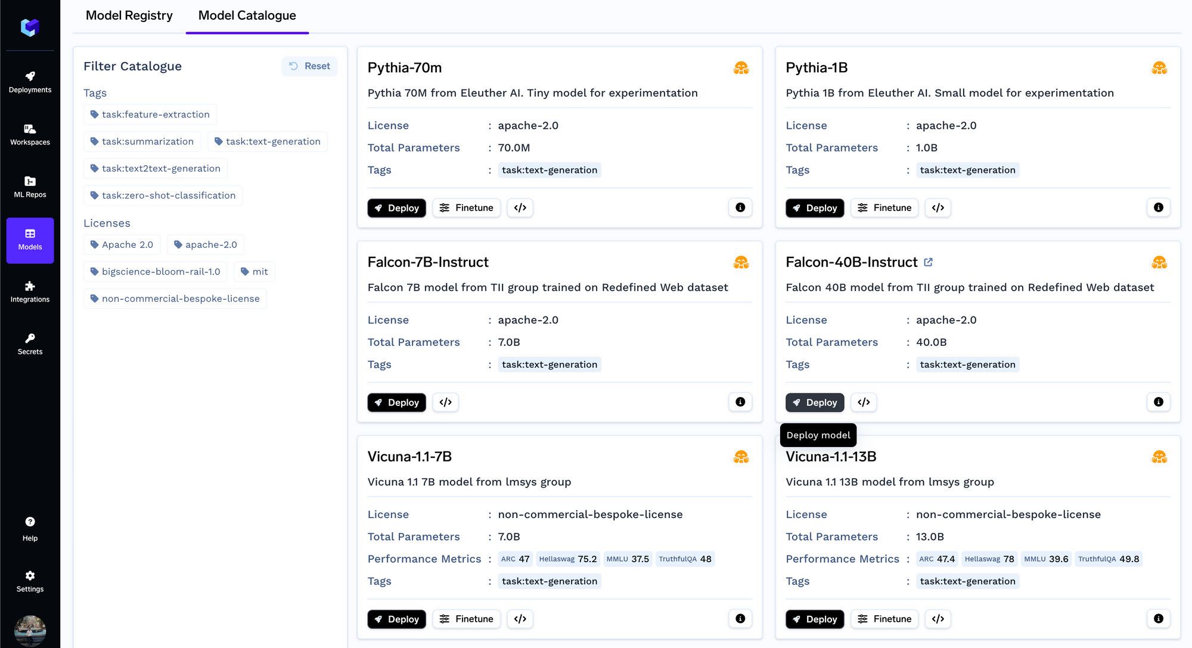Select the Model Catalogue tab

point(247,15)
